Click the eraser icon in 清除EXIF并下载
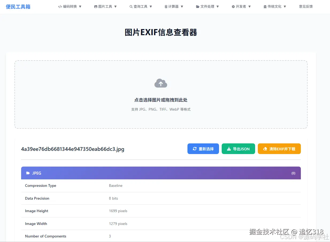330x242 pixels. (x=264, y=149)
